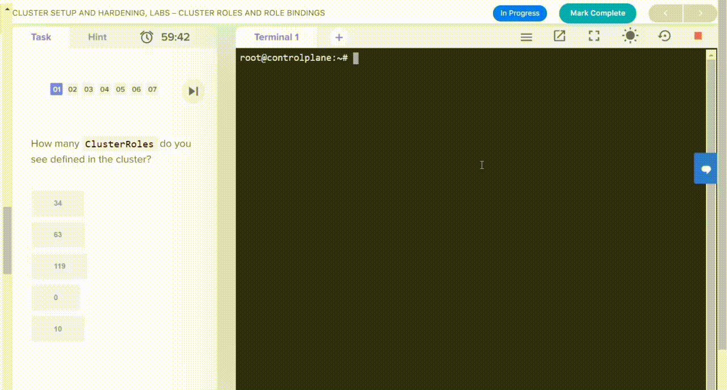The width and height of the screenshot is (727, 390).
Task: Toggle the terminal brightness theme
Action: tap(630, 36)
